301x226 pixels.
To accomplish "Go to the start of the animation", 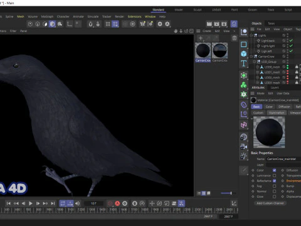I will 9,203.
